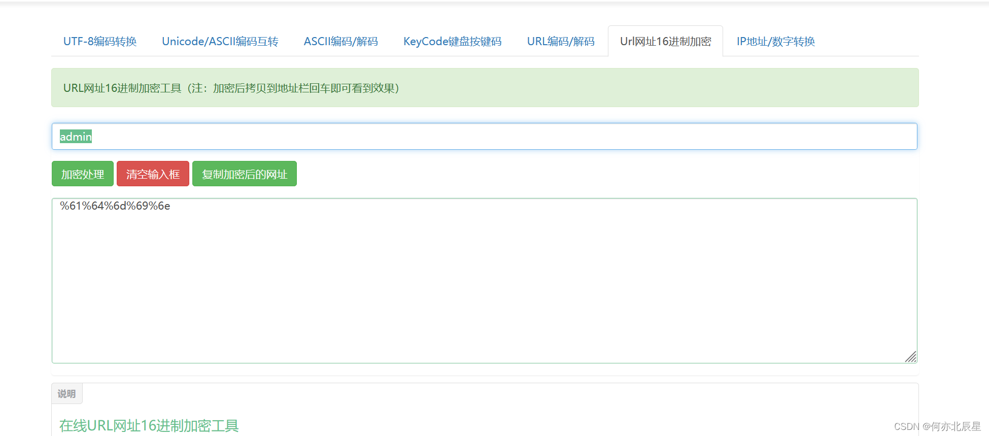Go to URL编码/解码 tab
The width and height of the screenshot is (989, 436).
pos(561,41)
